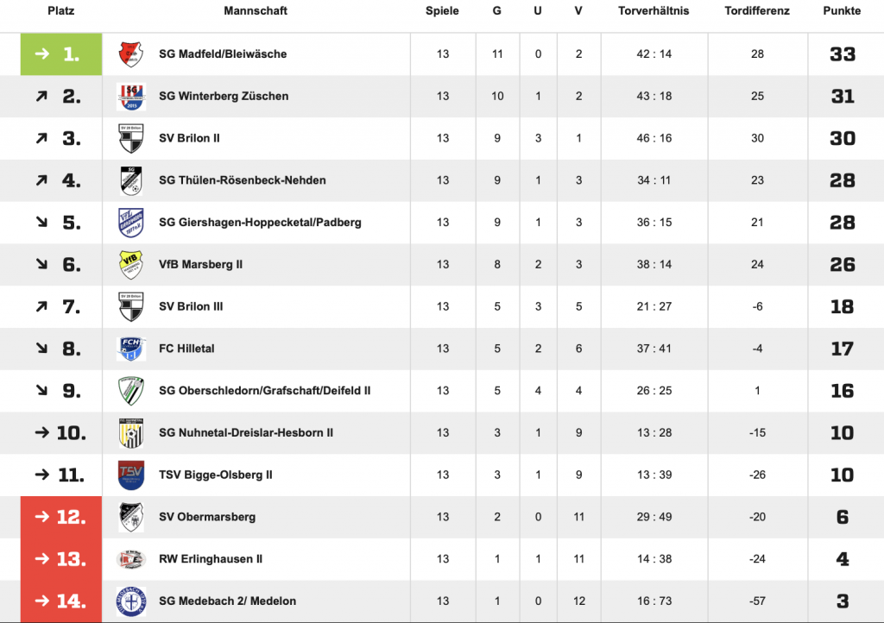Click the SG Nuhnetal-Dreislar-Hesborn II striped crest
Screen dimensions: 884x623
pyautogui.click(x=131, y=433)
